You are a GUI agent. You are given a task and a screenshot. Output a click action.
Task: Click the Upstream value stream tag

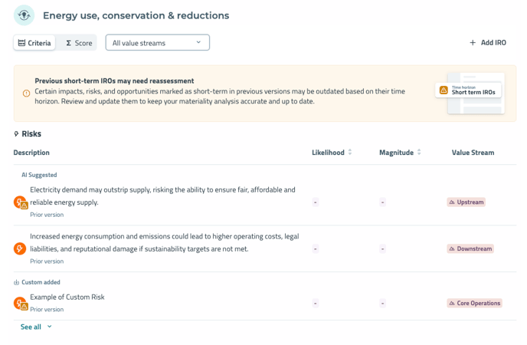(466, 202)
